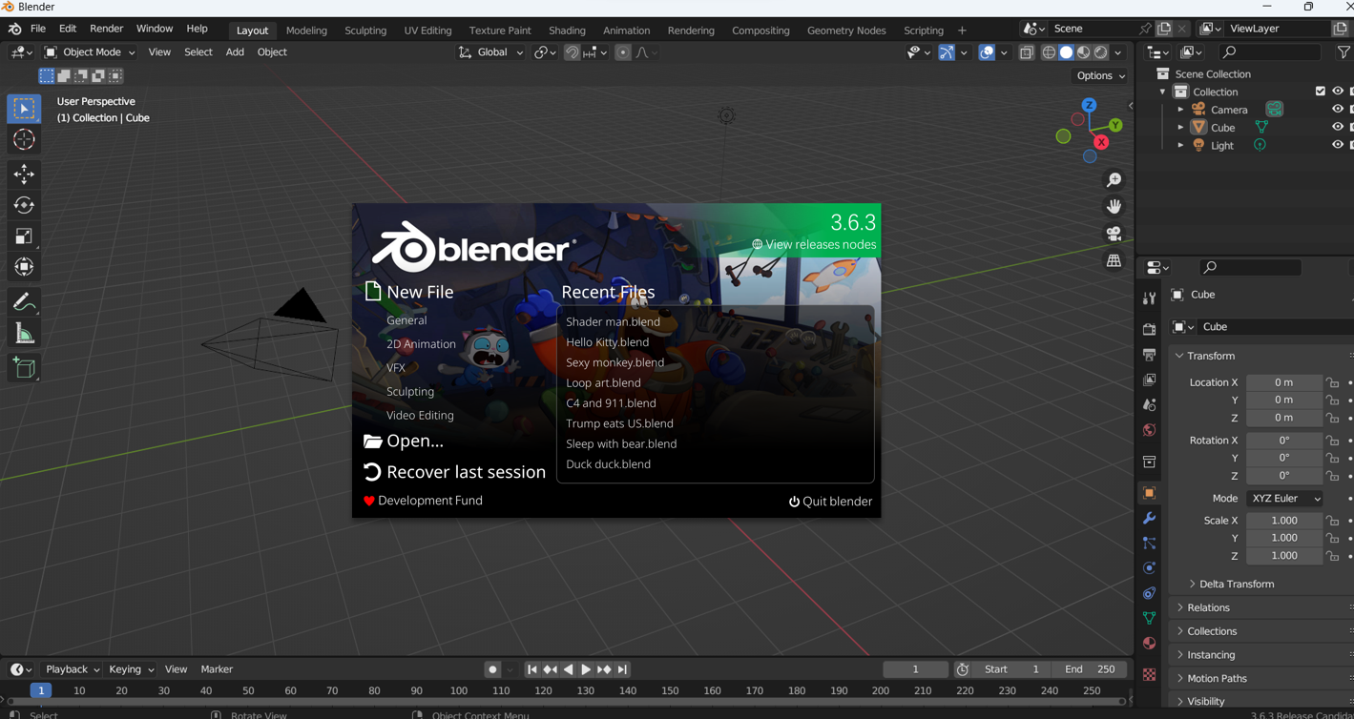Select the Annotate pencil tool
1354x719 pixels.
click(x=24, y=302)
